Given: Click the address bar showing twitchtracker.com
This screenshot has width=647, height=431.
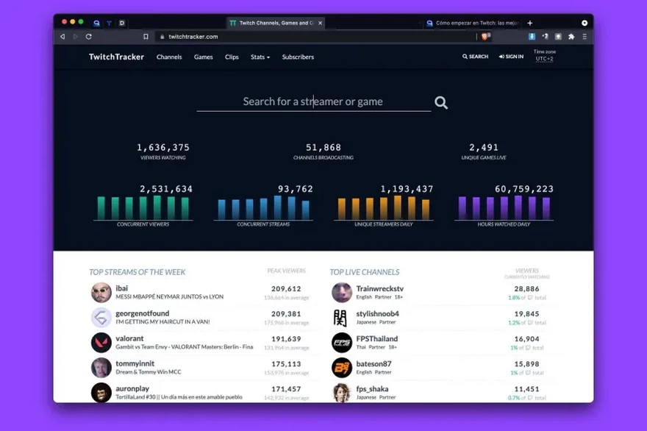Looking at the screenshot, I should point(315,37).
